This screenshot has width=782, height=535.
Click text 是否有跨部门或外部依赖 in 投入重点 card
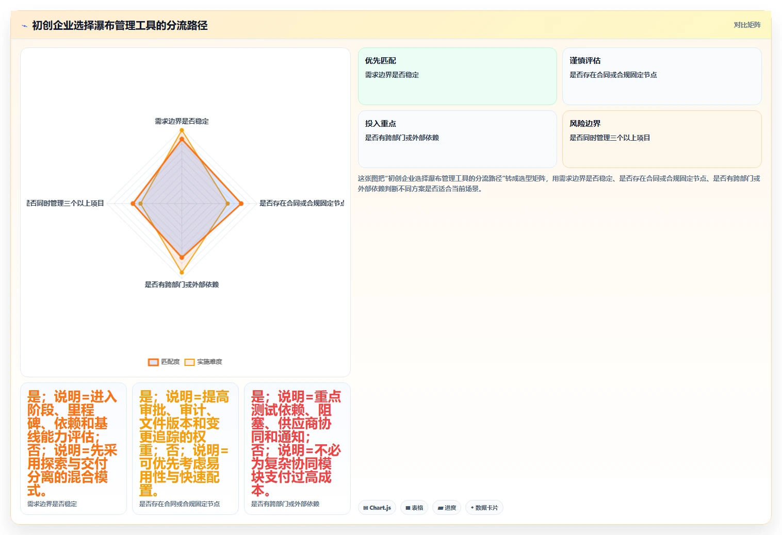click(402, 138)
